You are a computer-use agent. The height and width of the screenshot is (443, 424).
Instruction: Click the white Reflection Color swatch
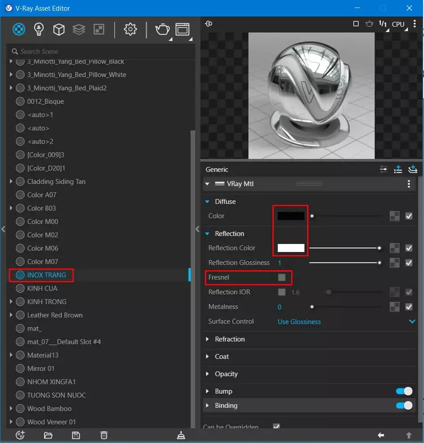(290, 248)
